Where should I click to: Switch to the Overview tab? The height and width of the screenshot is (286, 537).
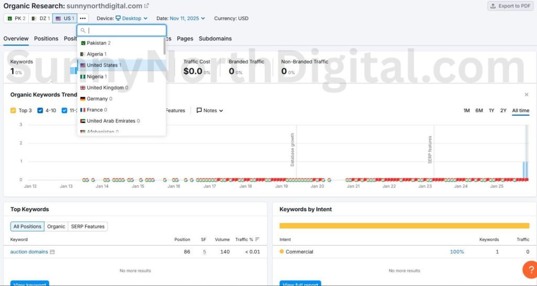pyautogui.click(x=16, y=39)
